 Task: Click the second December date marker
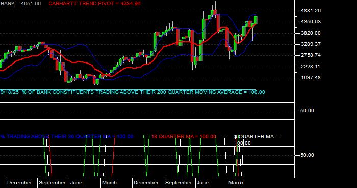pyautogui.click(x=146, y=183)
